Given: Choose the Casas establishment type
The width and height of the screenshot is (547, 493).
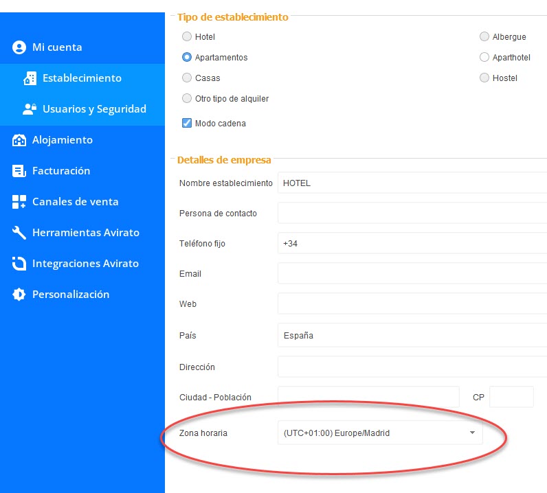Looking at the screenshot, I should point(187,78).
